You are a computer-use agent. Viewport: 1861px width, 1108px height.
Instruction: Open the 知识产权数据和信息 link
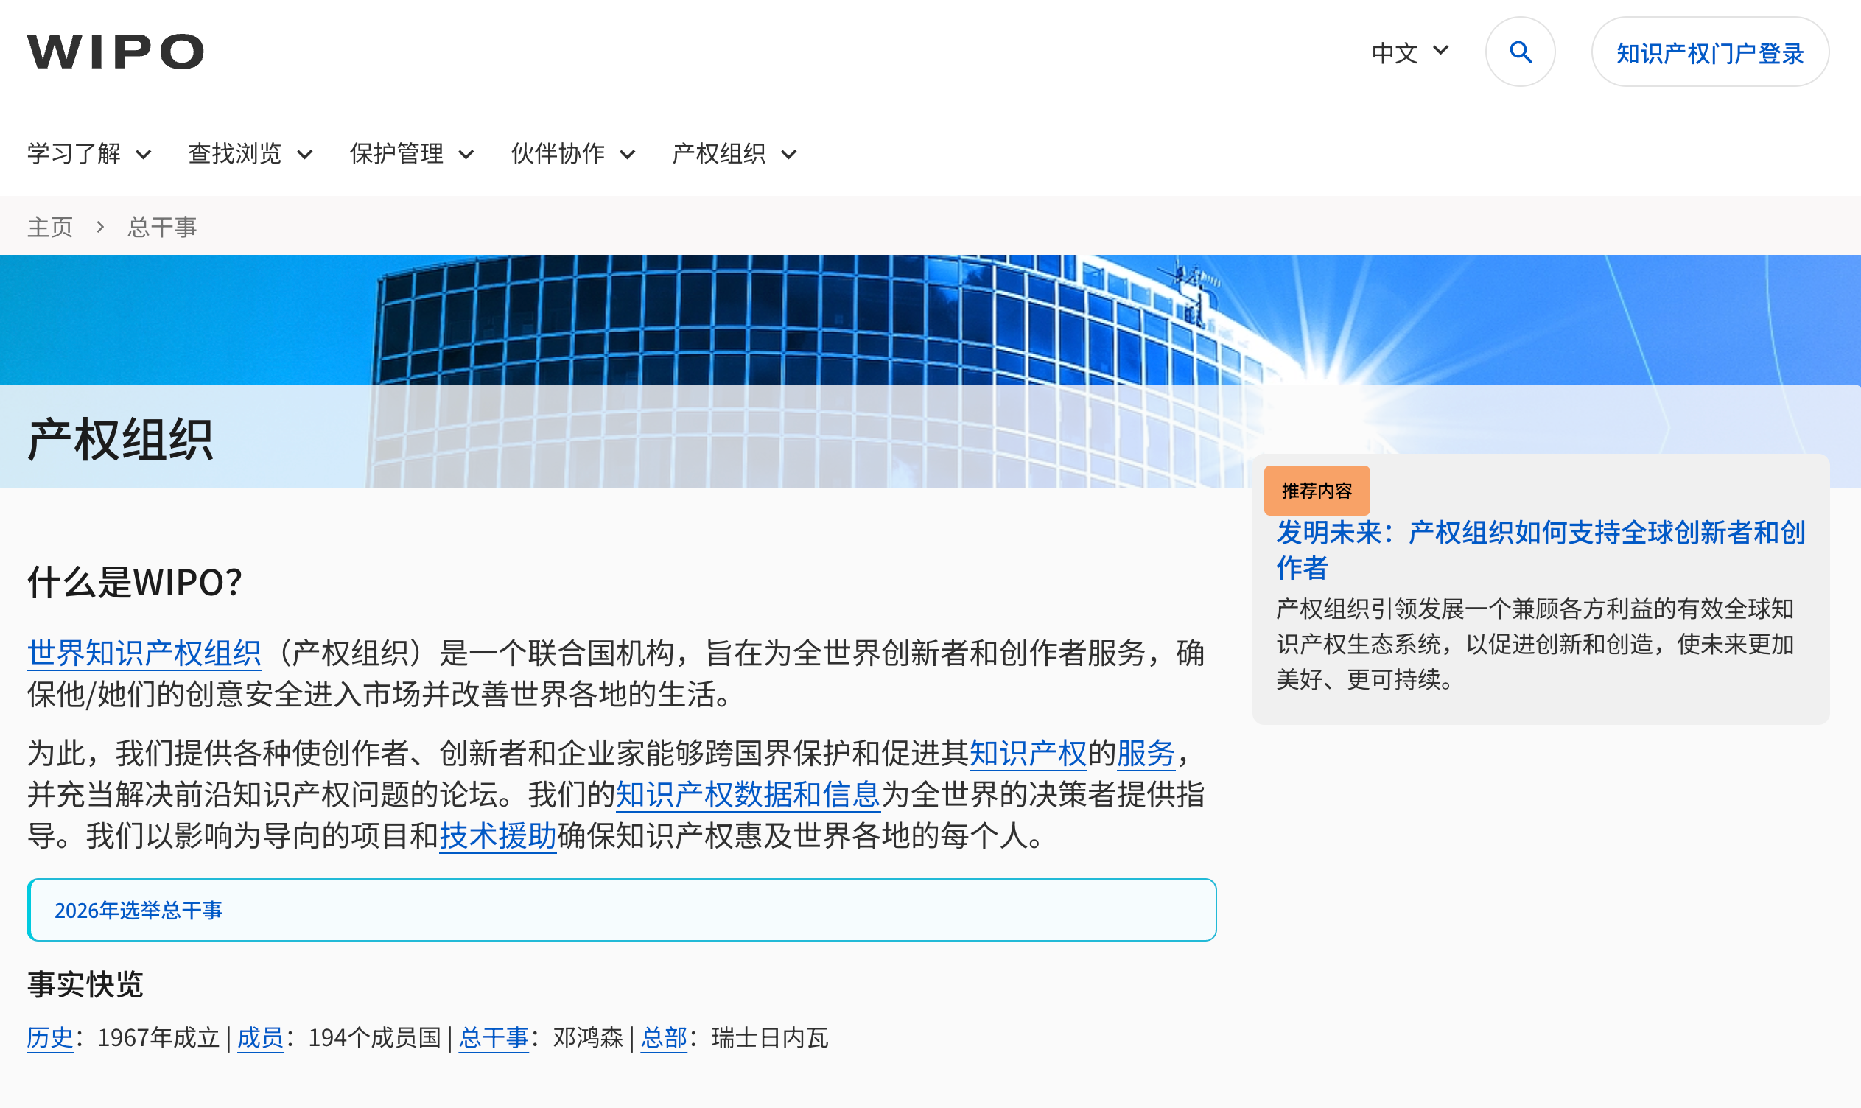(x=748, y=794)
